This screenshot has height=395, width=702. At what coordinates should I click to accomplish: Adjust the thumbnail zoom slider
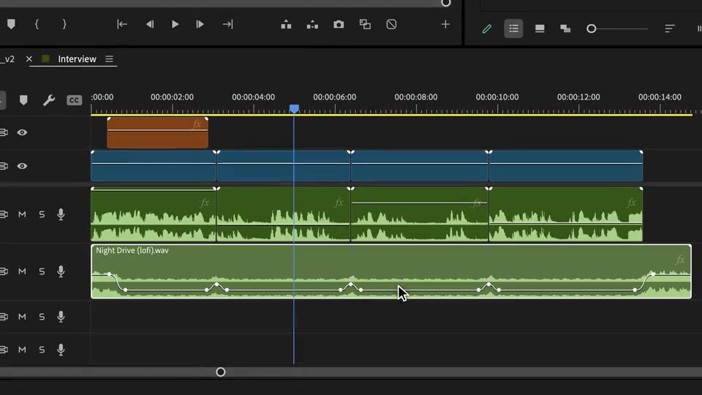(592, 29)
